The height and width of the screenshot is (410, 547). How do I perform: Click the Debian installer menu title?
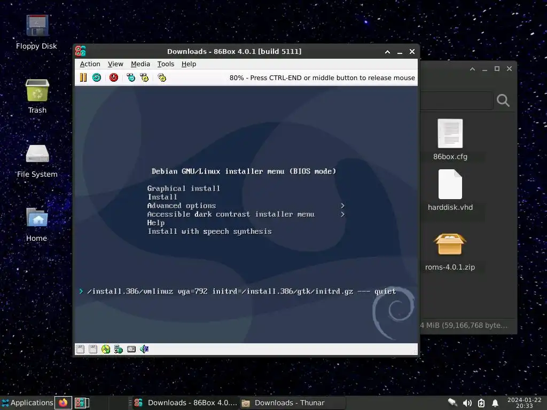coord(244,171)
